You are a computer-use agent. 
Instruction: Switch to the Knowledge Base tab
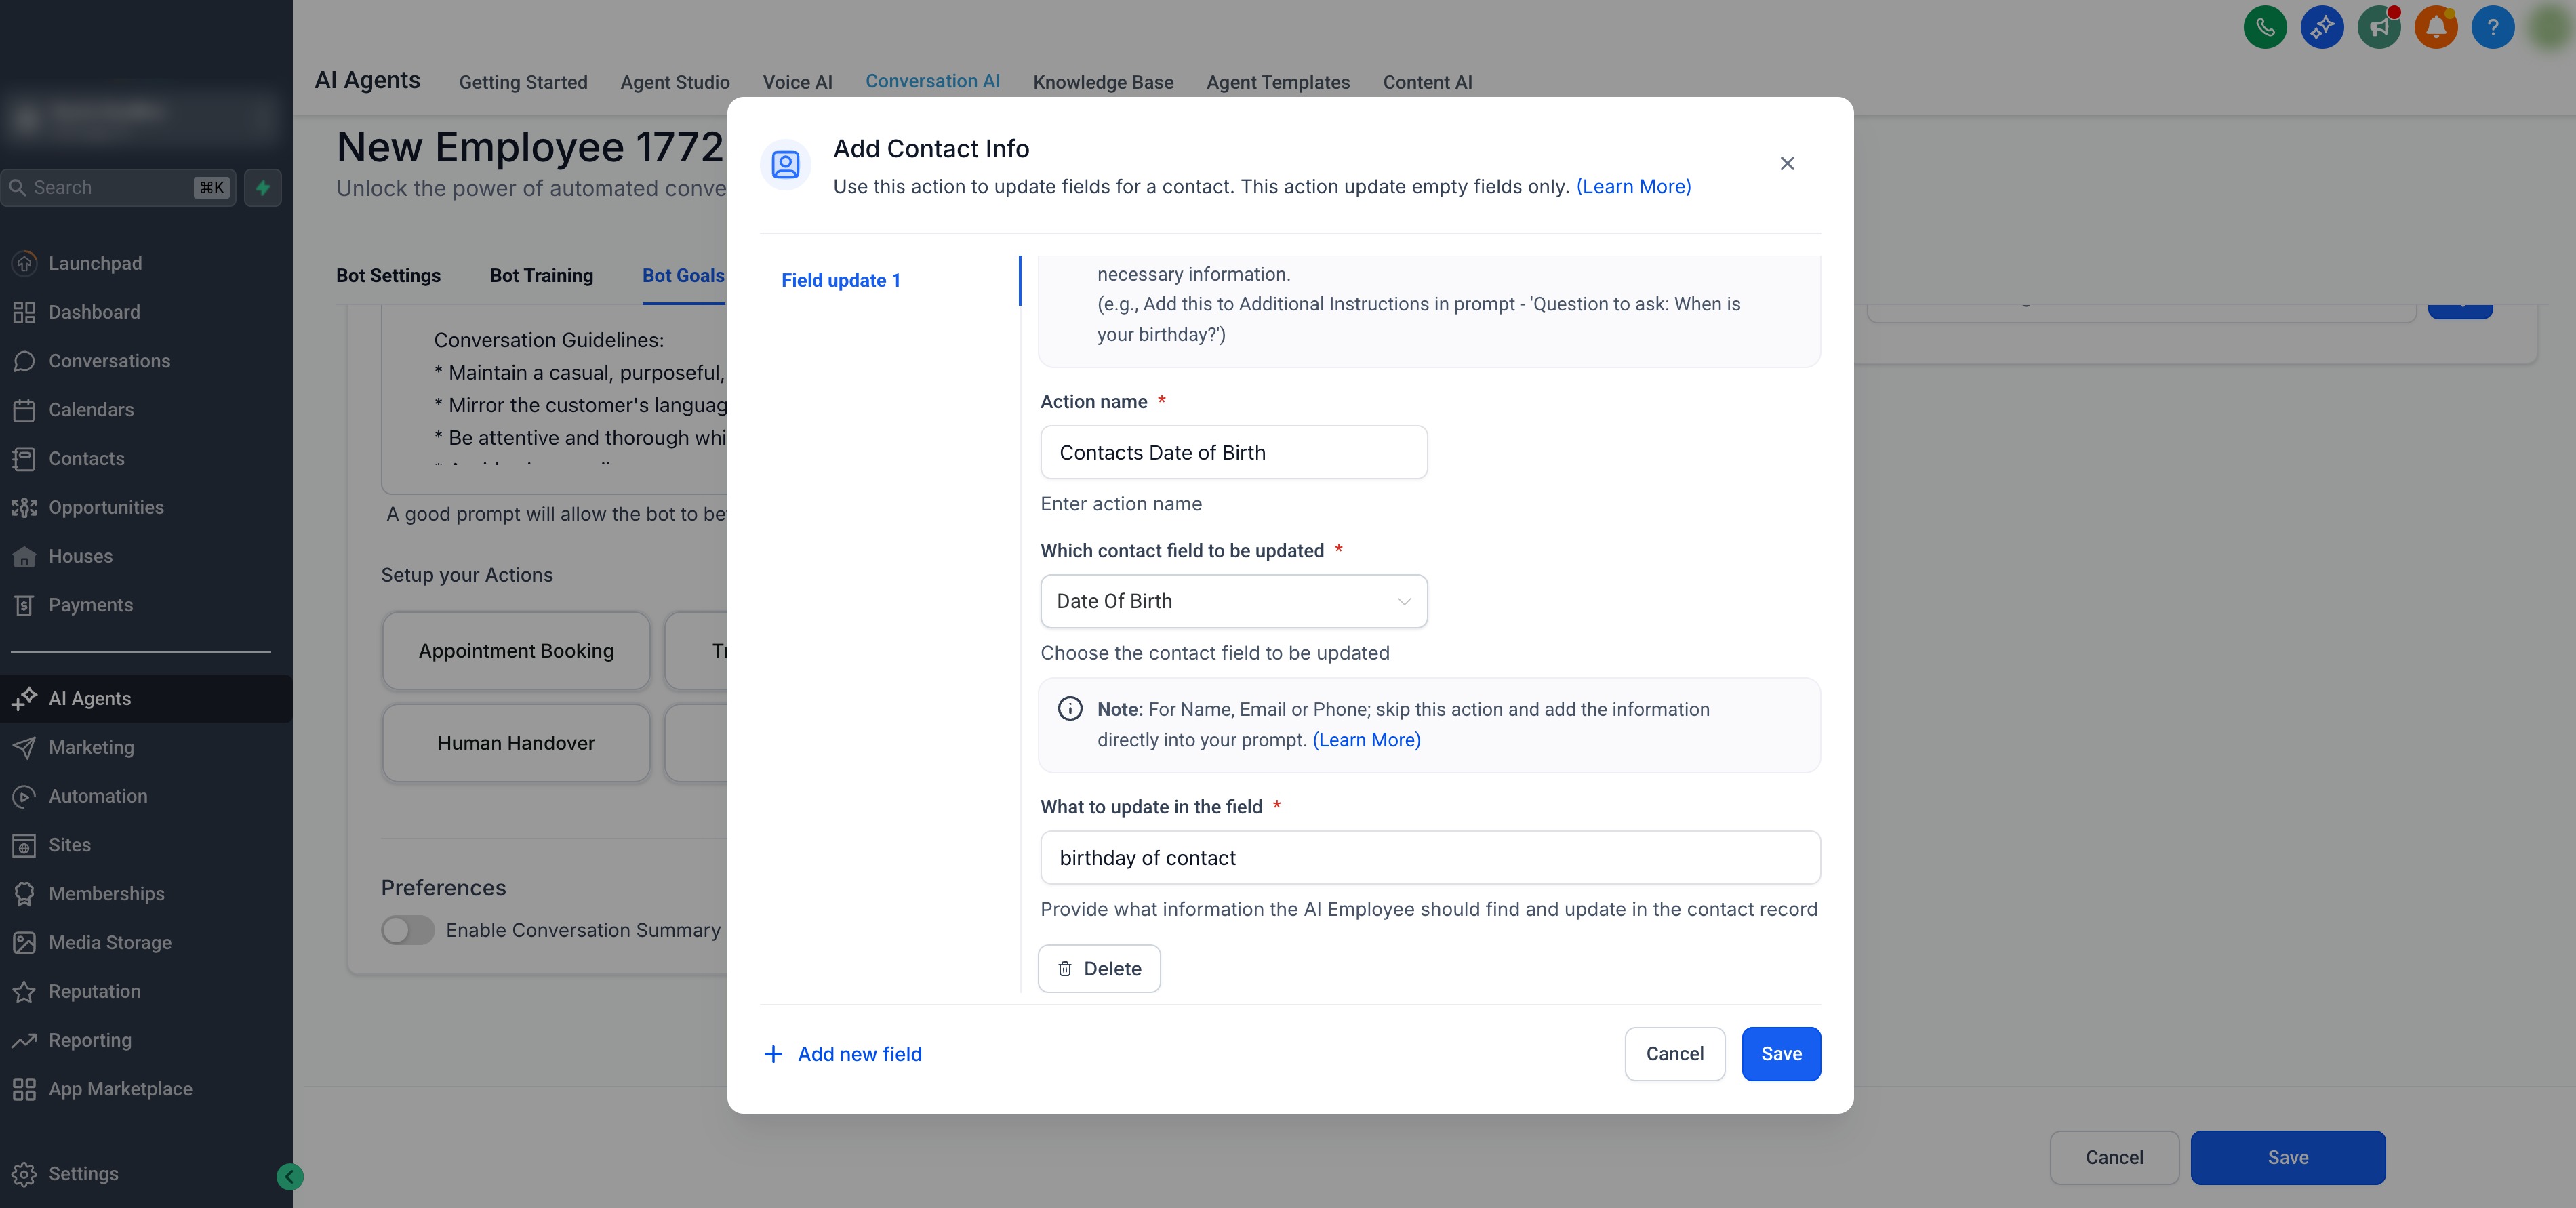(x=1102, y=82)
